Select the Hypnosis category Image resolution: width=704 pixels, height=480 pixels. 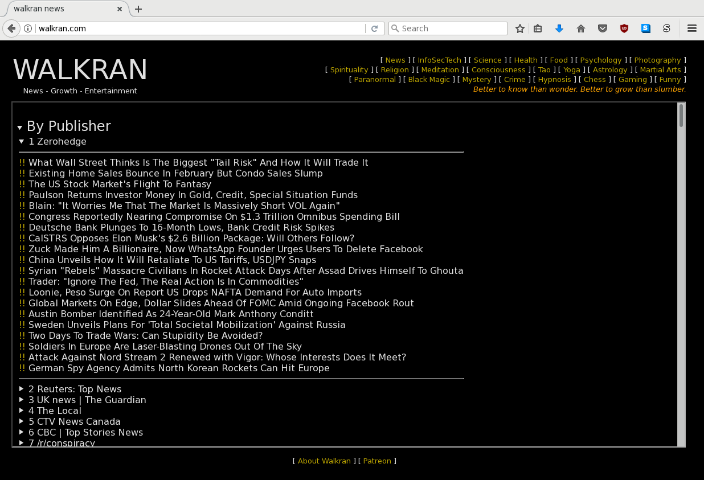point(554,79)
